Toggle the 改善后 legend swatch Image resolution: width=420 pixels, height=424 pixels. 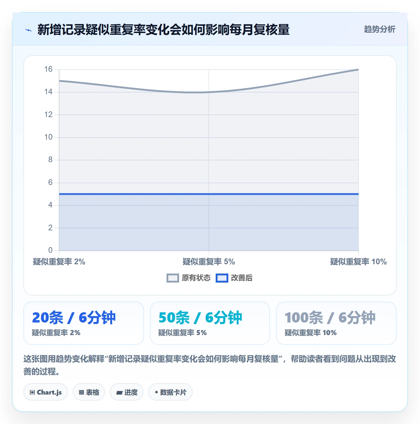(x=222, y=278)
